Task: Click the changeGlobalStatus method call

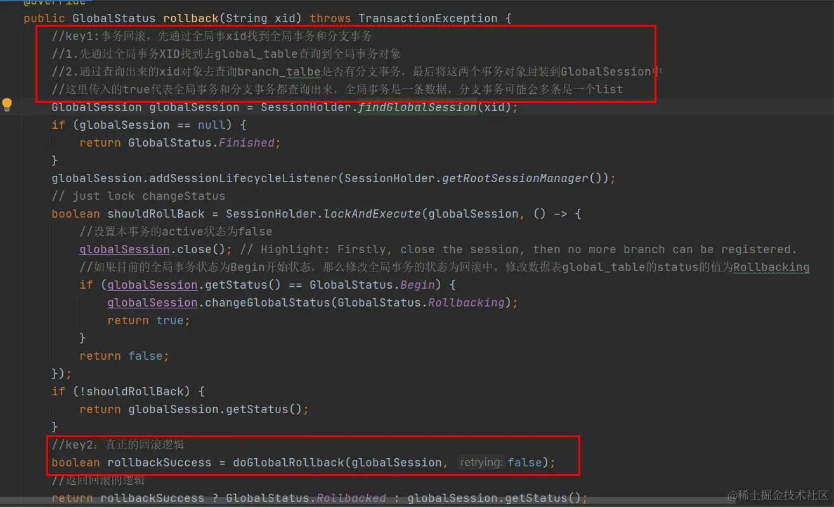Action: (267, 303)
